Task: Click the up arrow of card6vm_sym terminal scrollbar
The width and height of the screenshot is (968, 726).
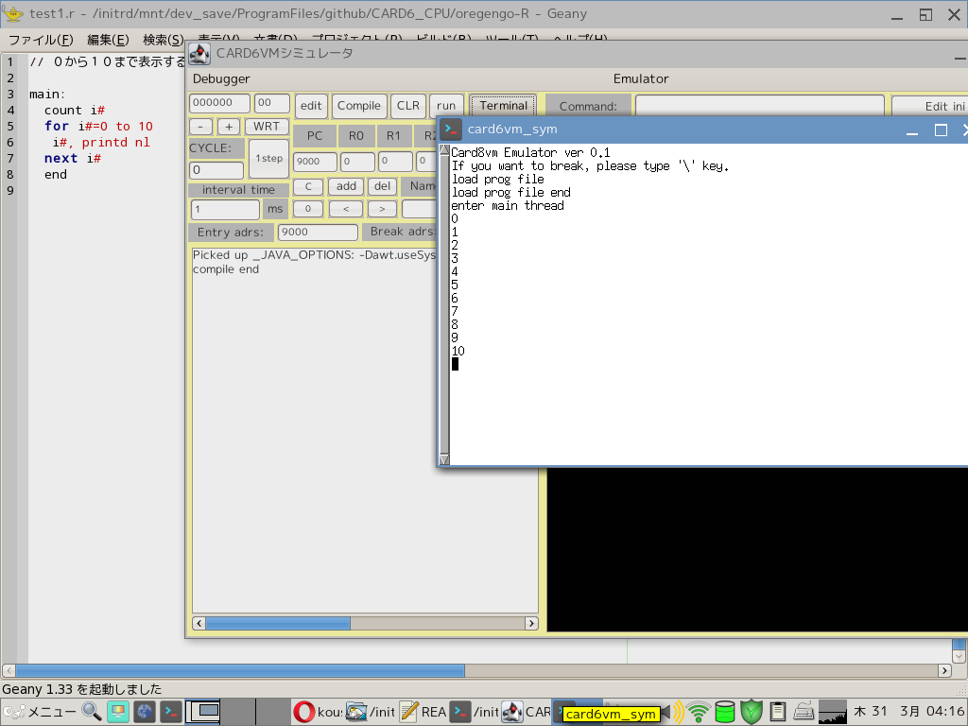Action: 444,150
